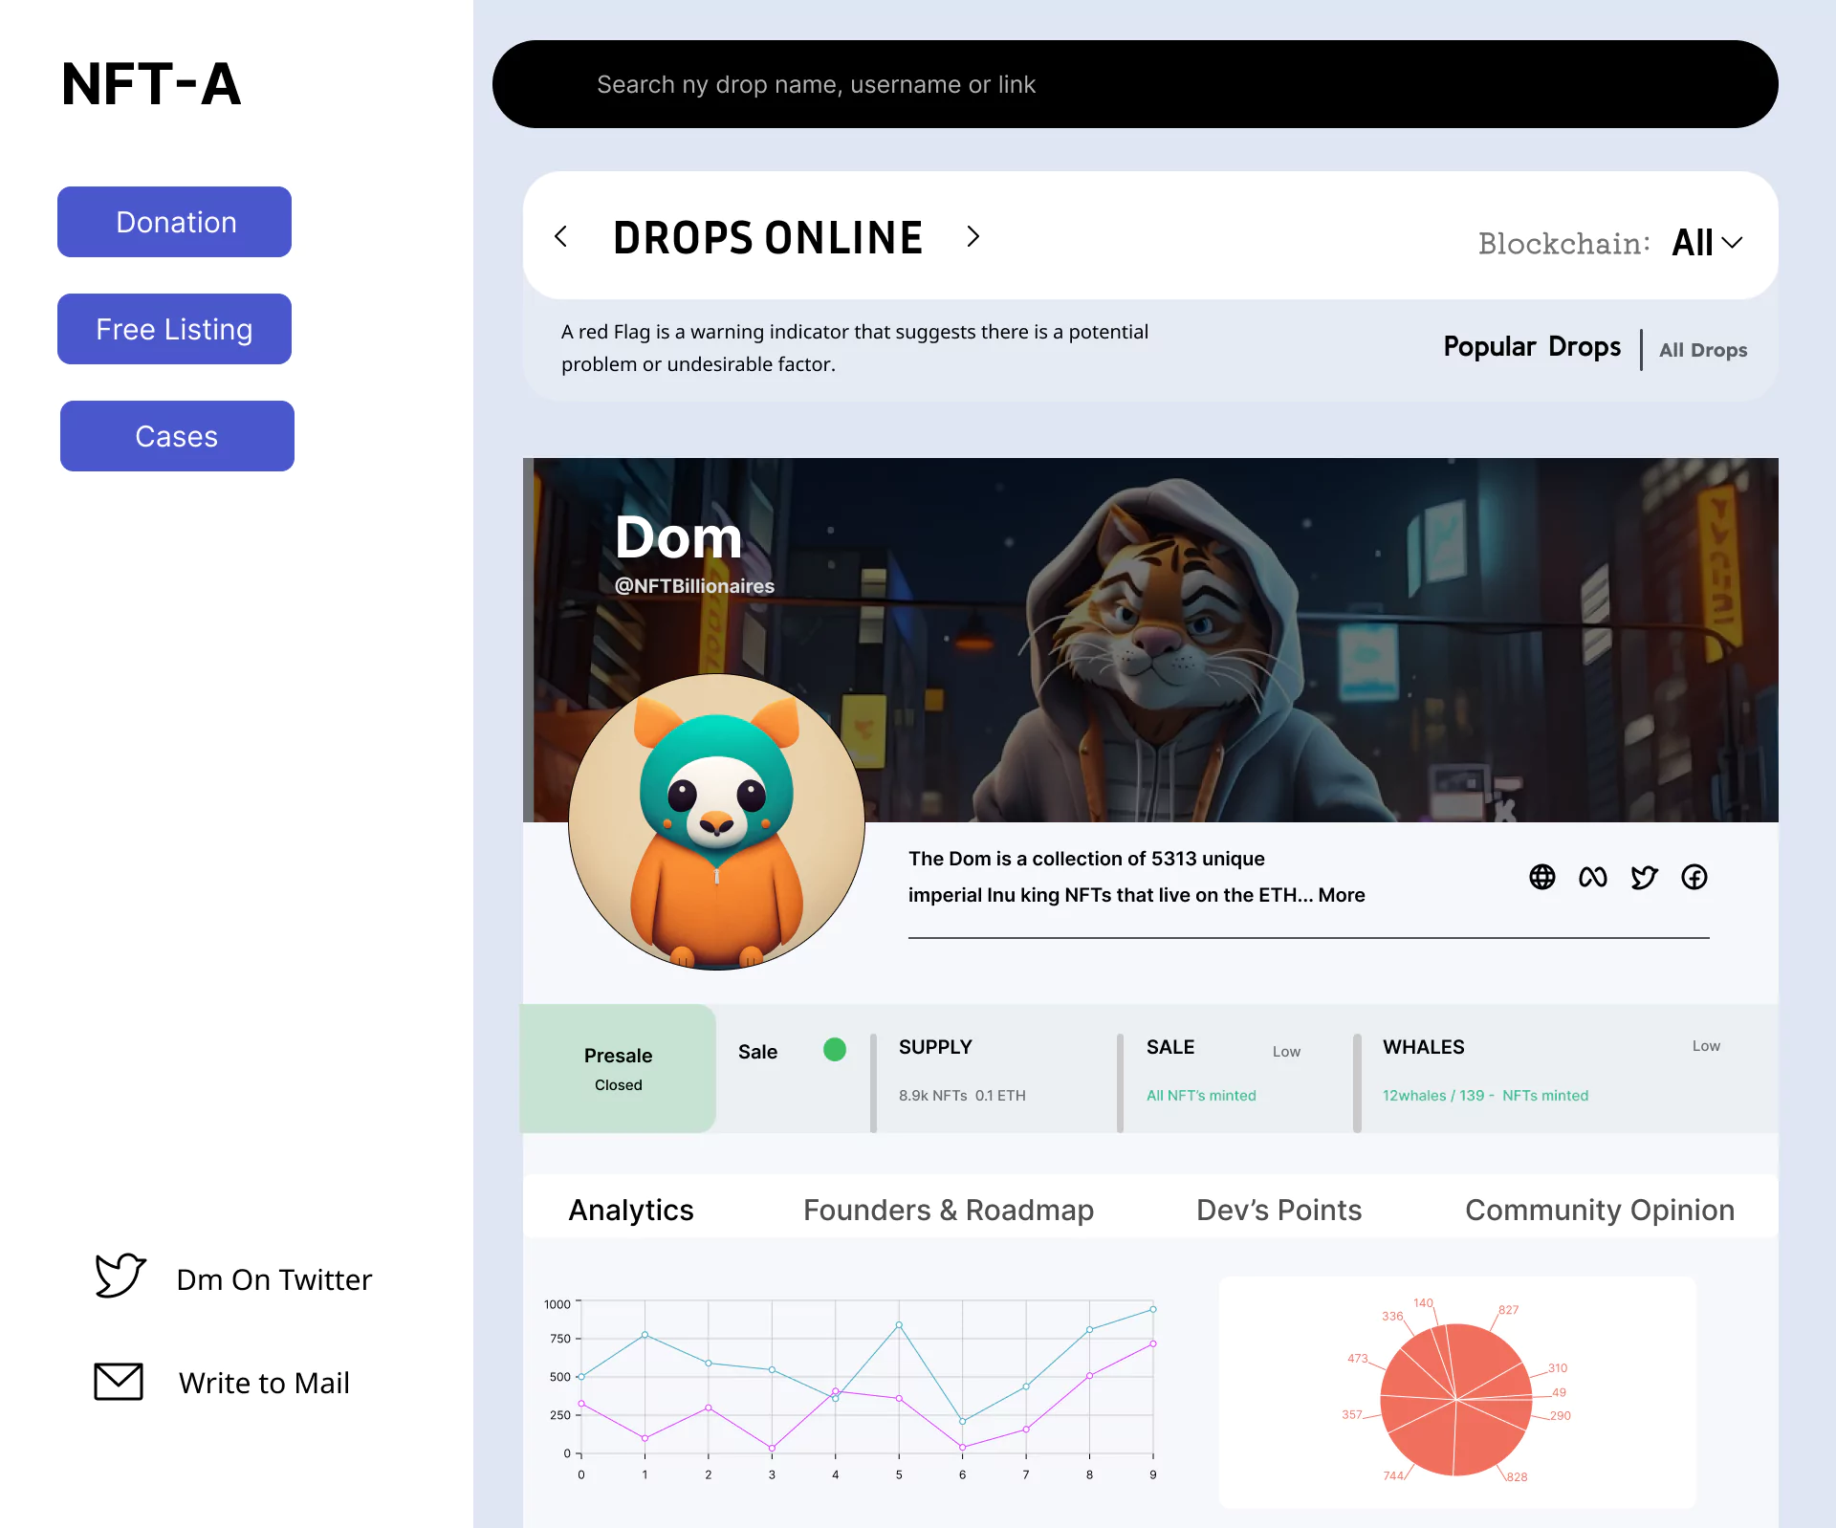Screen dimensions: 1836x1528
Task: Switch to Founders & Roadmap tab
Action: (x=949, y=1210)
